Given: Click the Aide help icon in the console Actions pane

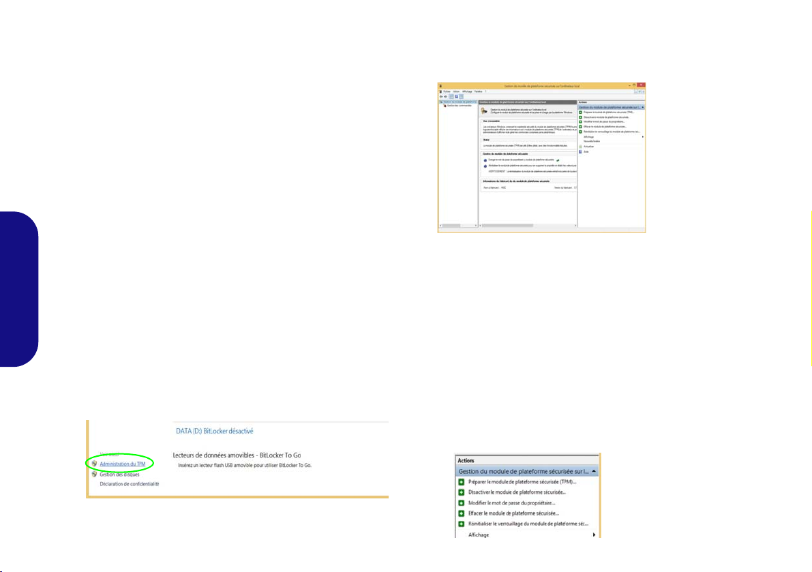Looking at the screenshot, I should click(580, 151).
